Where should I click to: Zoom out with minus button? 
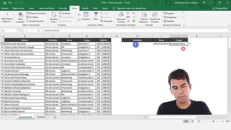204,121
